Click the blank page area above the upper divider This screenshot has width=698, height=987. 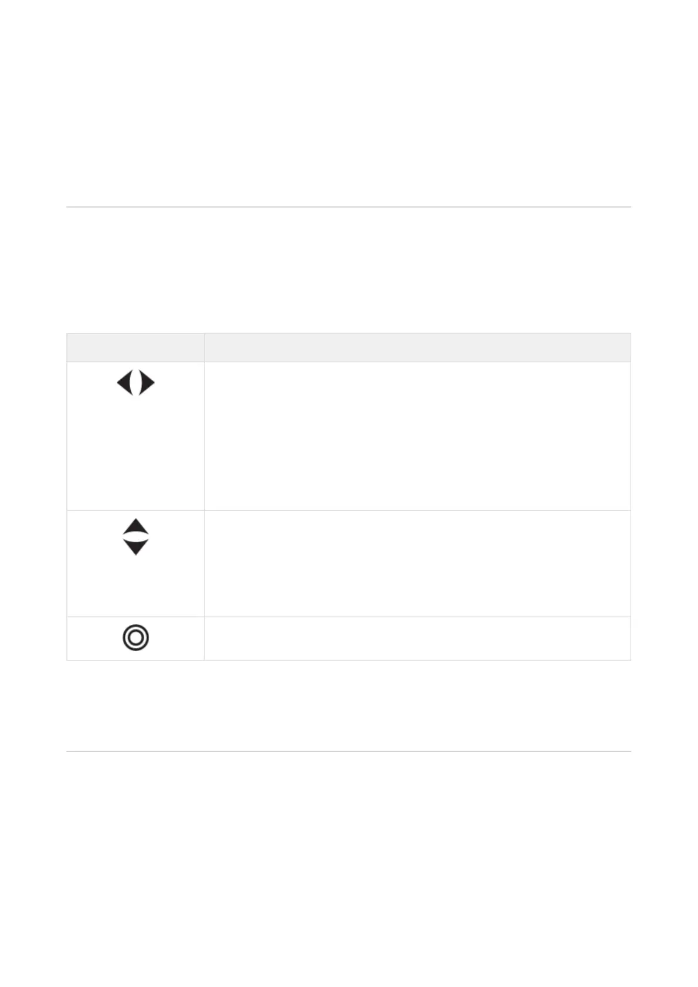[x=349, y=103]
